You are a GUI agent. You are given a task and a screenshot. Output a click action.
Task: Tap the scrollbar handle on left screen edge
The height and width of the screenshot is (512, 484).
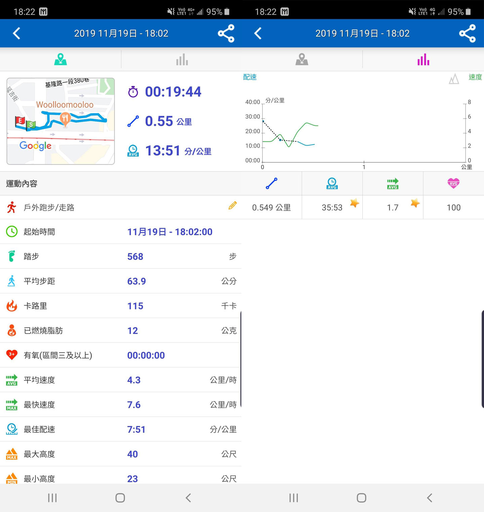point(241,359)
